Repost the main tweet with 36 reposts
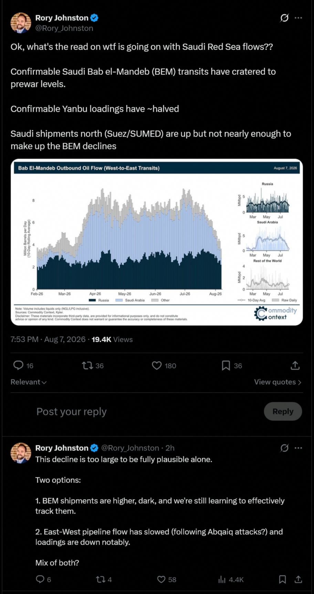The height and width of the screenshot is (594, 314). point(87,365)
